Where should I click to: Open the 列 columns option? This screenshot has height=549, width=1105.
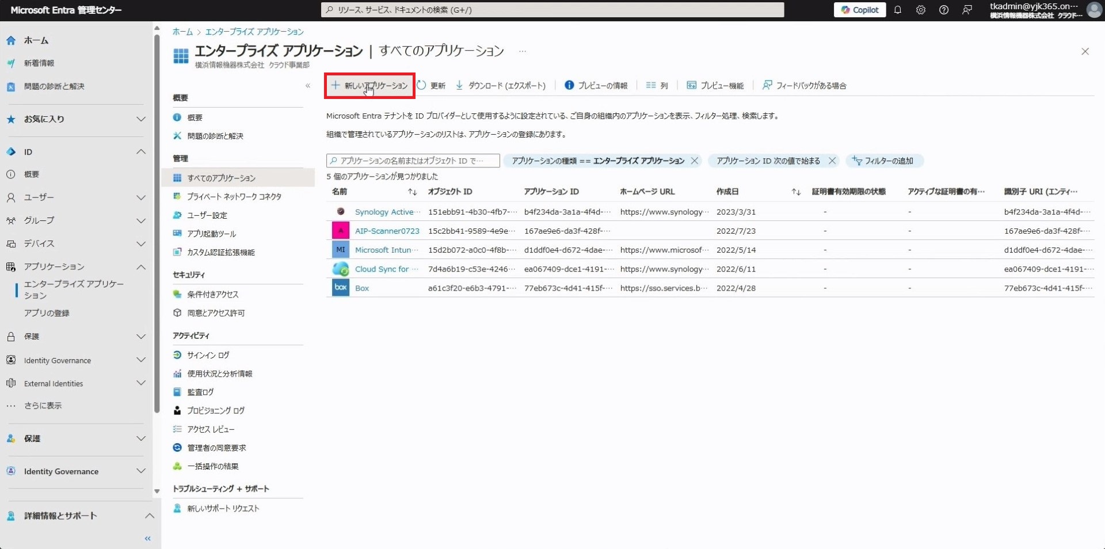tap(657, 85)
